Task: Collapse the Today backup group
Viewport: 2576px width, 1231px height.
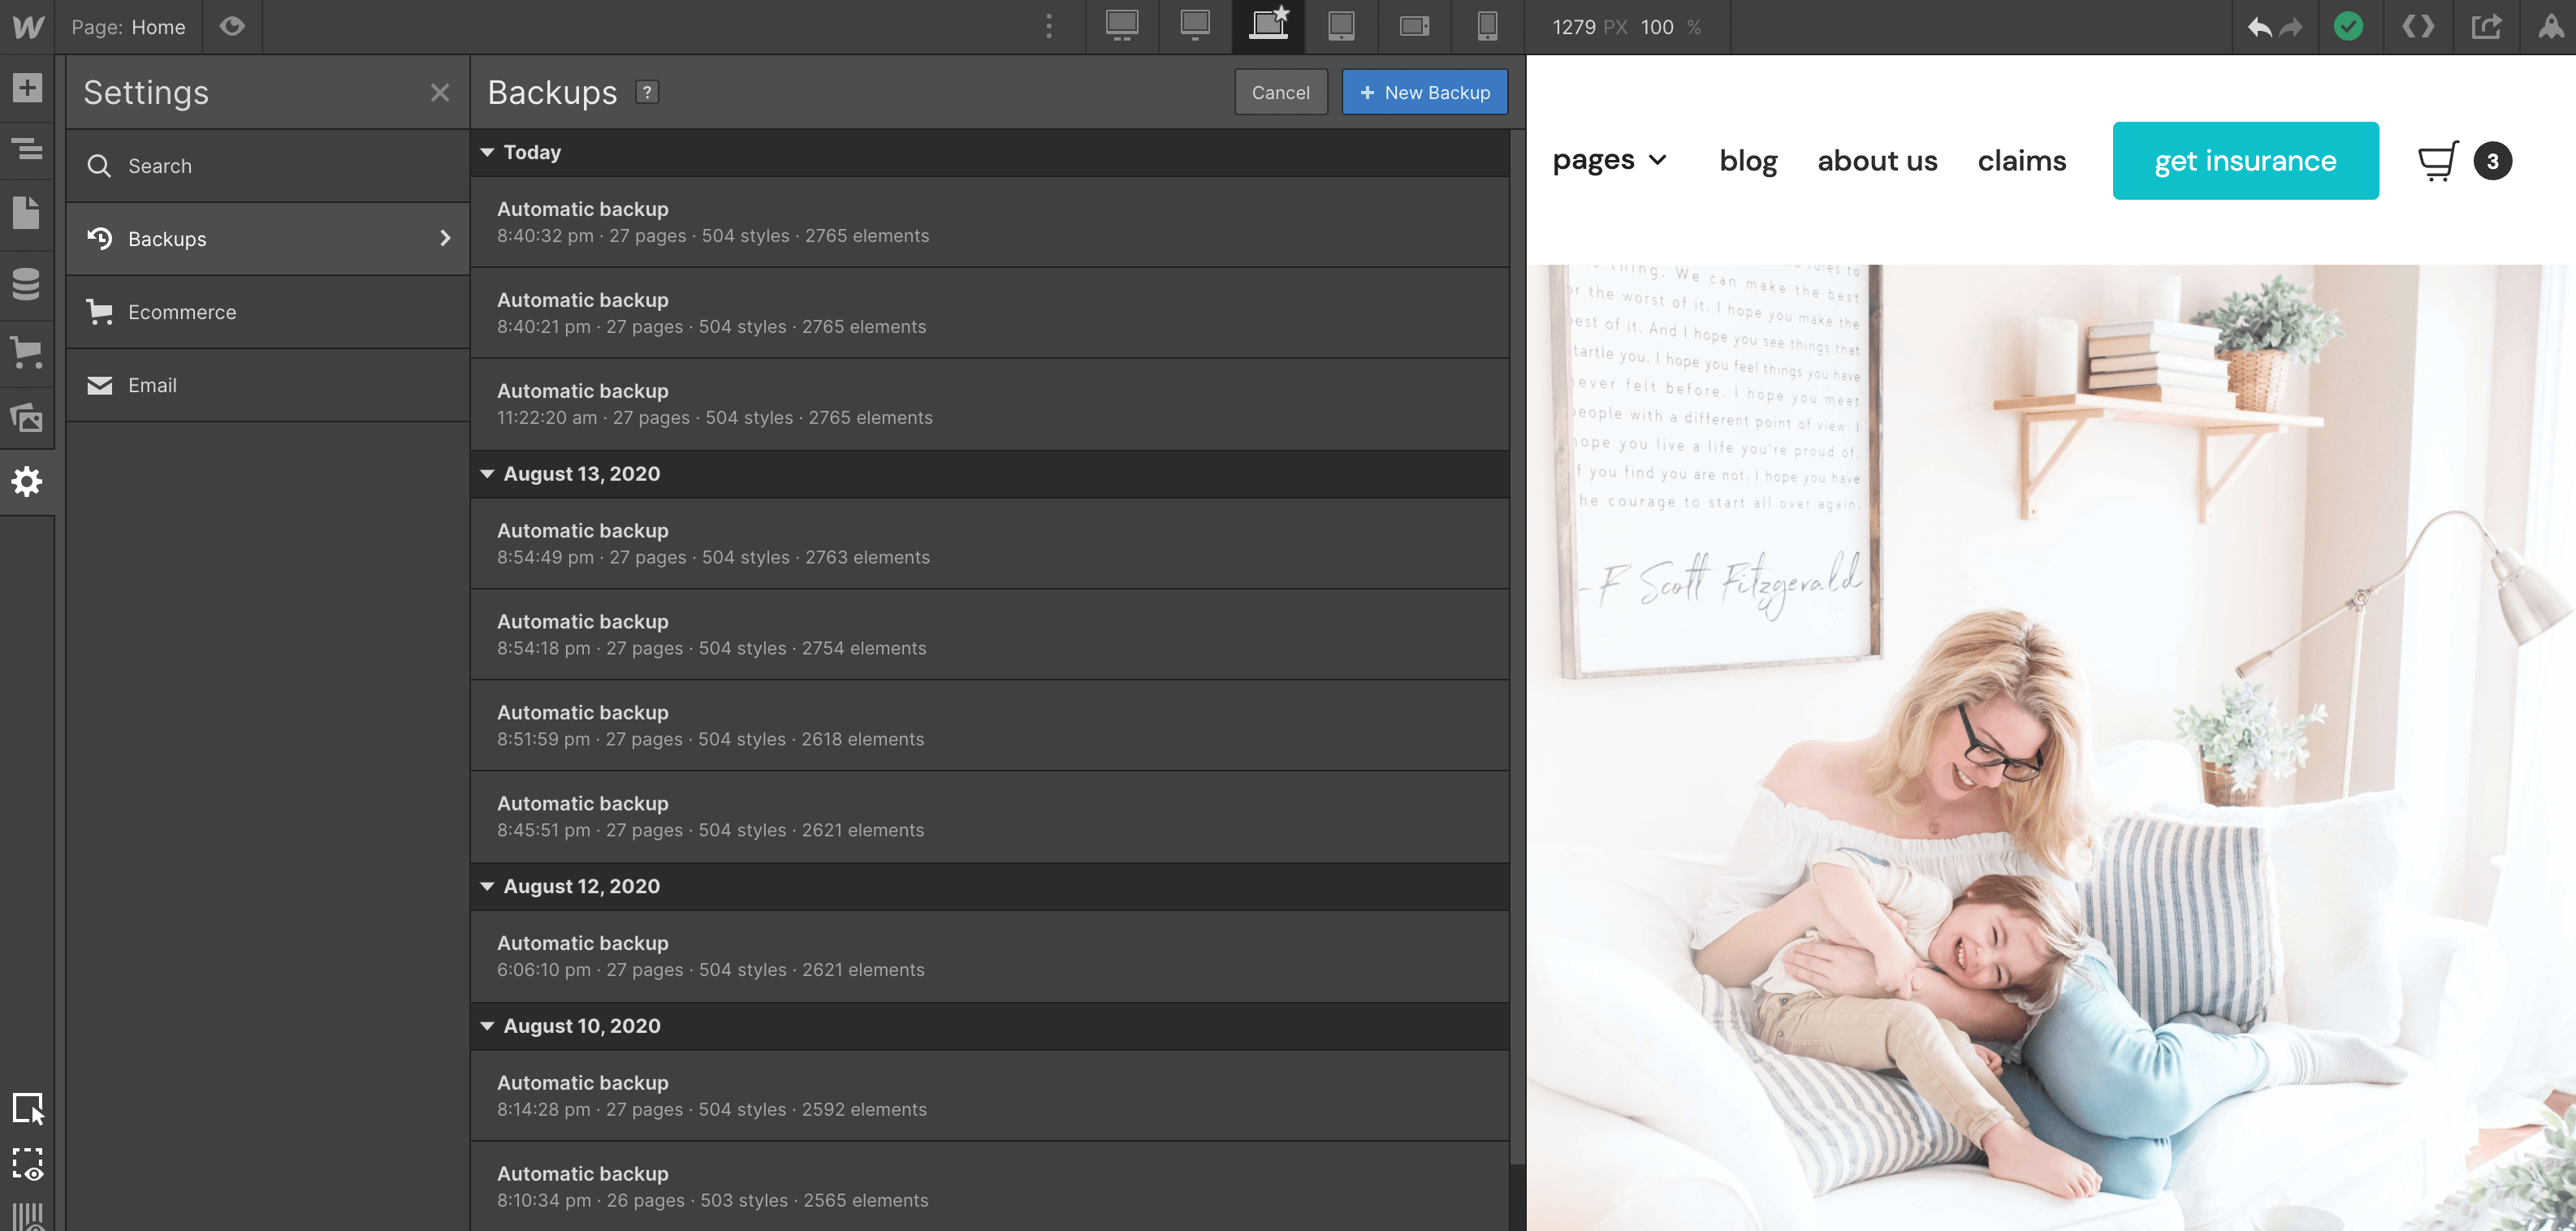Action: (487, 152)
